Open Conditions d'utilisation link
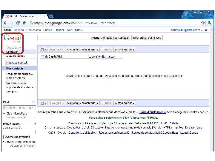 pos(82,132)
